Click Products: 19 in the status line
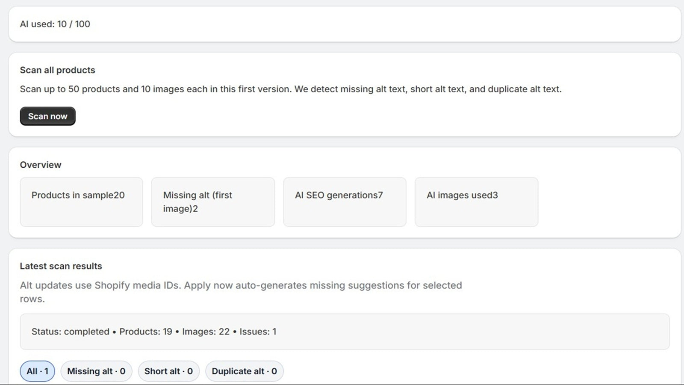The width and height of the screenshot is (684, 385). click(146, 332)
